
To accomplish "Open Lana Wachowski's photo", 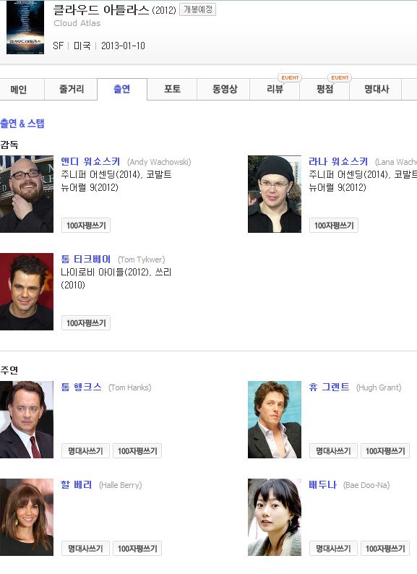I will tap(275, 194).
